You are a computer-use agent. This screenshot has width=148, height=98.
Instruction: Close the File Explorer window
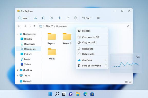tap(129, 11)
